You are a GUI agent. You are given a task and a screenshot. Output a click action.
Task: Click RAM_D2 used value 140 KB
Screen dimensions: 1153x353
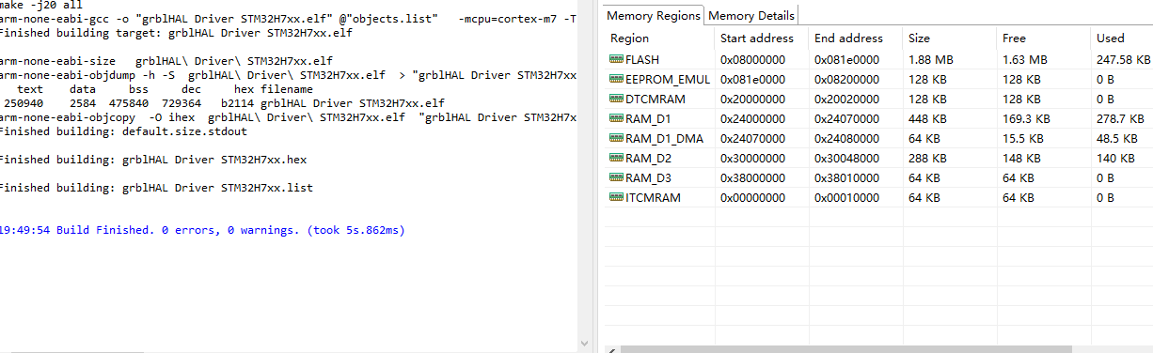click(x=1116, y=158)
